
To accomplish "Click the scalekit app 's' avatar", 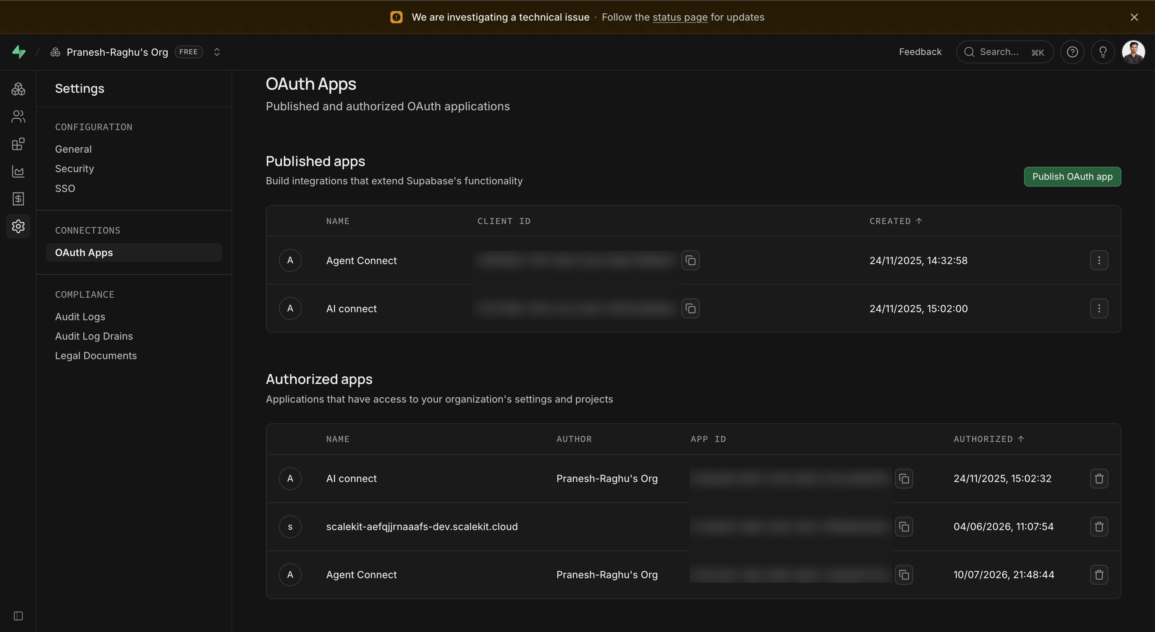I will [290, 526].
